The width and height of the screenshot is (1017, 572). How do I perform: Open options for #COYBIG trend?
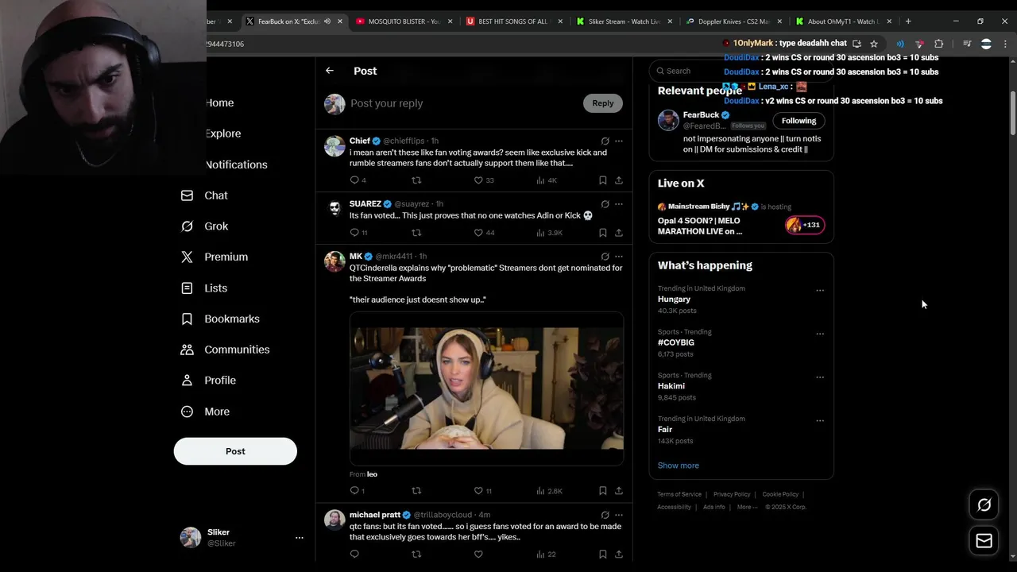(x=820, y=334)
